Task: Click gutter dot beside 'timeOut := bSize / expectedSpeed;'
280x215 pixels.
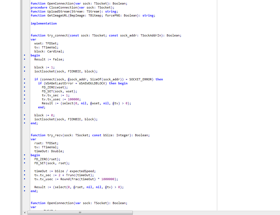Action: click(25, 171)
